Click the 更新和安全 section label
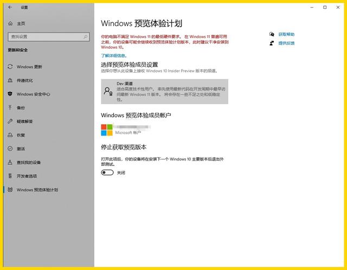The width and height of the screenshot is (347, 270). tap(18, 50)
